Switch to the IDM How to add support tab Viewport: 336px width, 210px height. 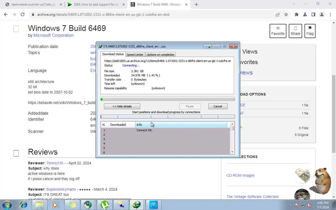(96, 4)
